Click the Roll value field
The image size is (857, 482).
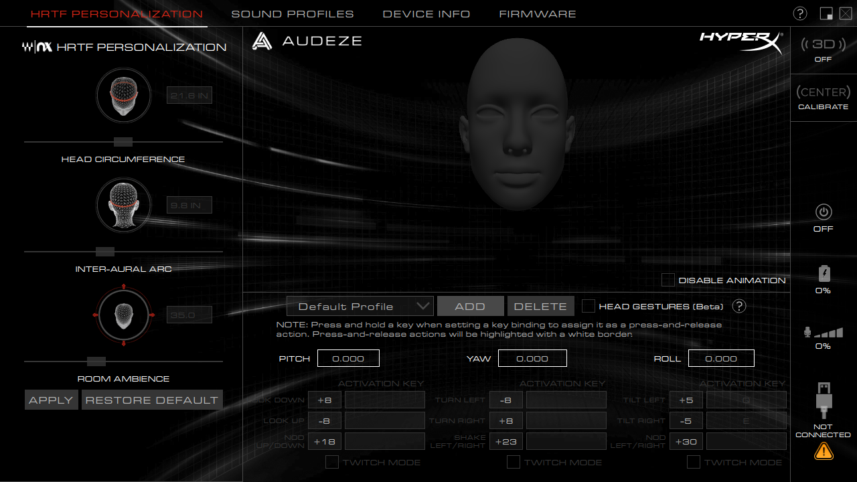[721, 358]
